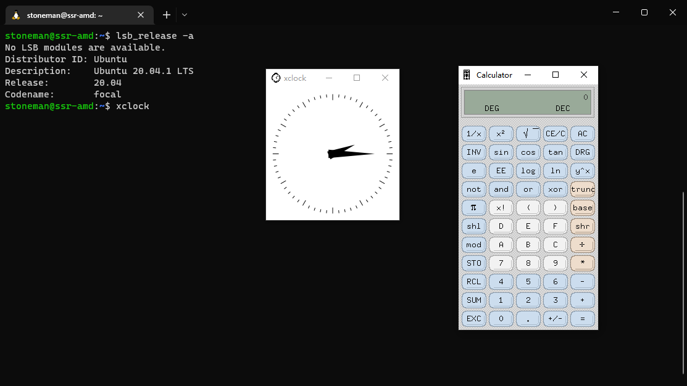Click the terminal vertical scrollbar
Viewport: 687px width, 386px height.
[x=683, y=284]
